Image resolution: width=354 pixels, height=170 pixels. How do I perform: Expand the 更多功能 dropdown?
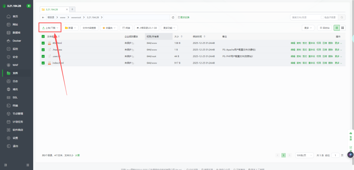point(169,28)
